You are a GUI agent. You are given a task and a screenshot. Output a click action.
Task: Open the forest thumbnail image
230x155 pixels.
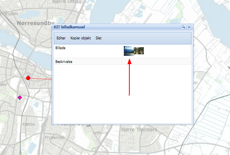pos(139,51)
